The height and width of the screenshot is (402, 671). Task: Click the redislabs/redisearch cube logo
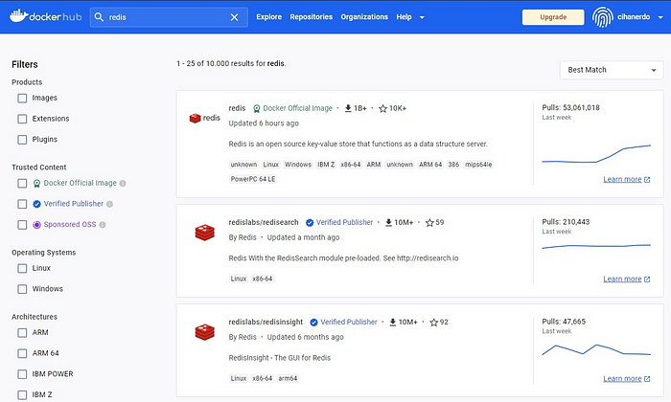tap(204, 233)
